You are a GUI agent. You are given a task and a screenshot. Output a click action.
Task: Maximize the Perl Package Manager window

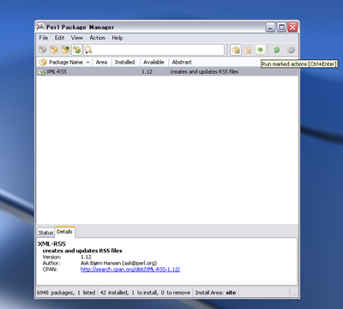click(281, 27)
